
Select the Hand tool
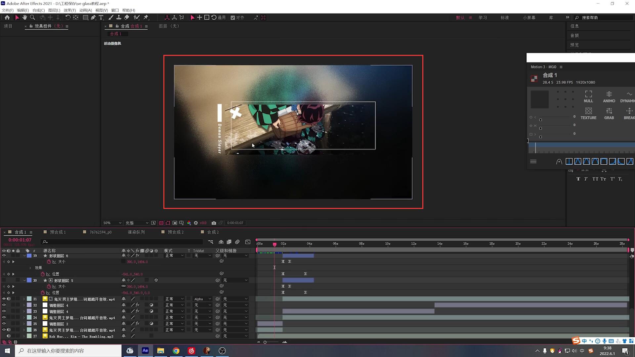(25, 18)
